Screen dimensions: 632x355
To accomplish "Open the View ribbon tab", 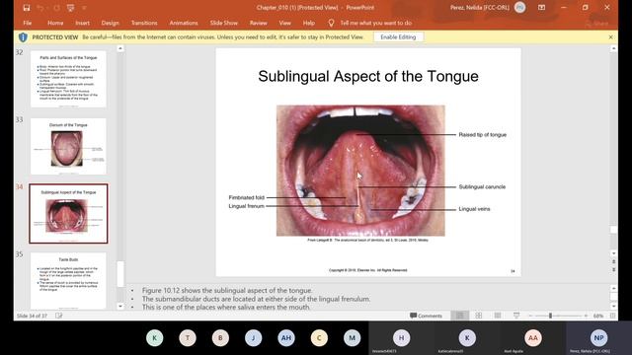I will tap(285, 23).
